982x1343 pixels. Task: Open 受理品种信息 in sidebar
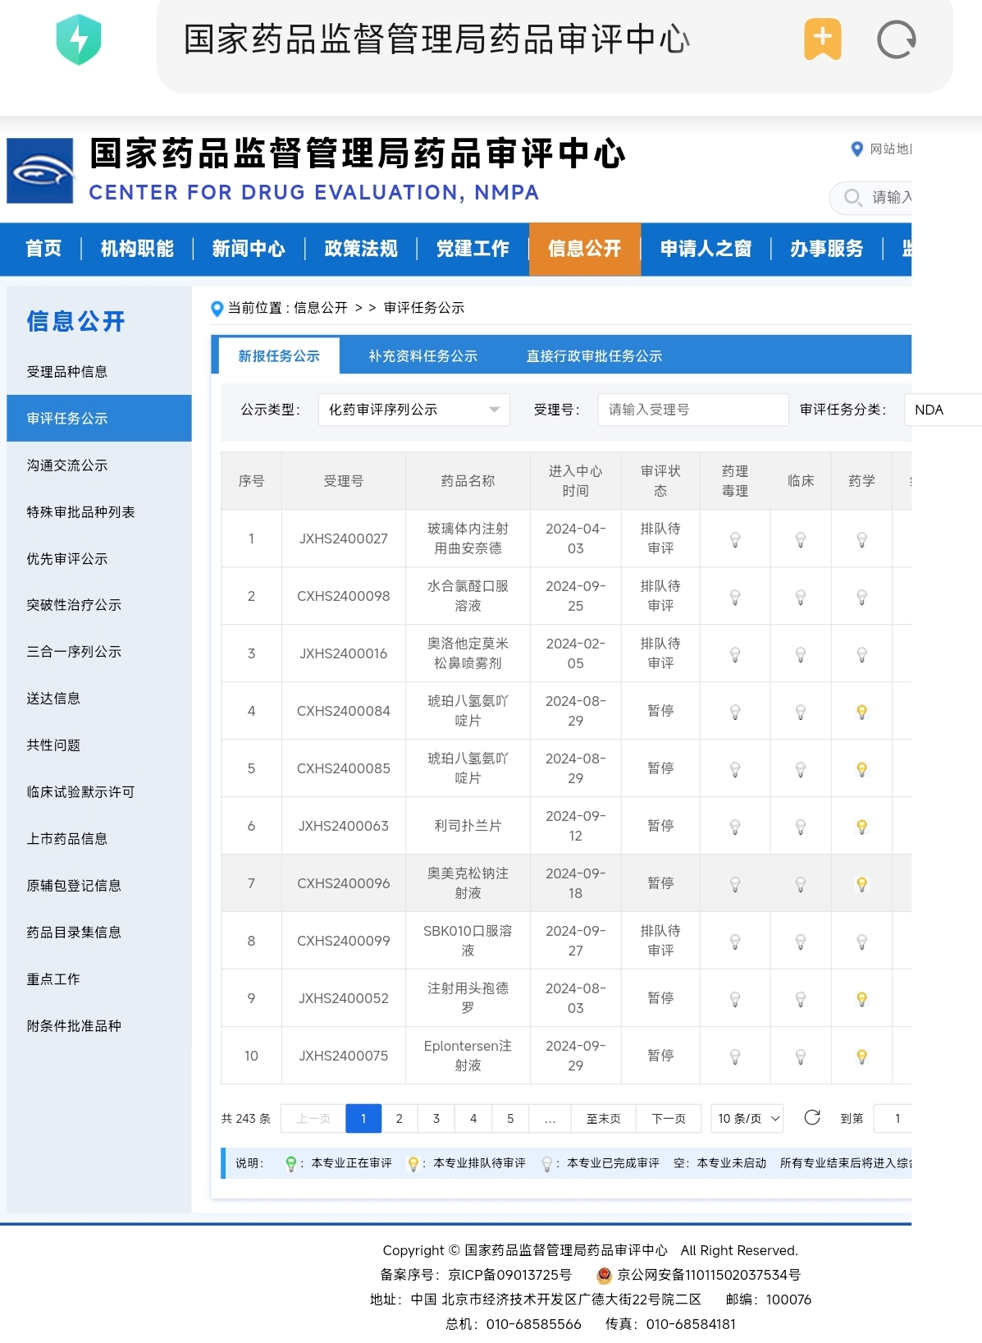tap(67, 372)
